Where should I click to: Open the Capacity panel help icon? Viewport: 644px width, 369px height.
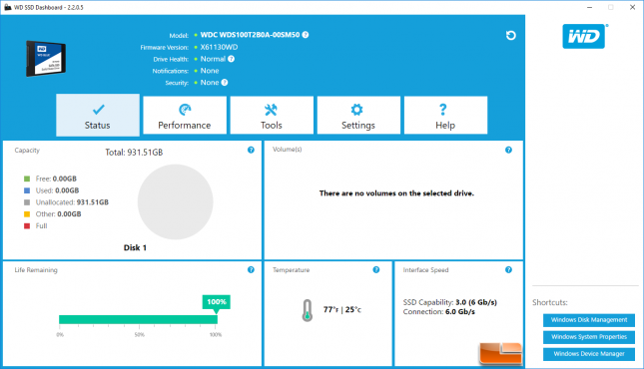click(251, 150)
